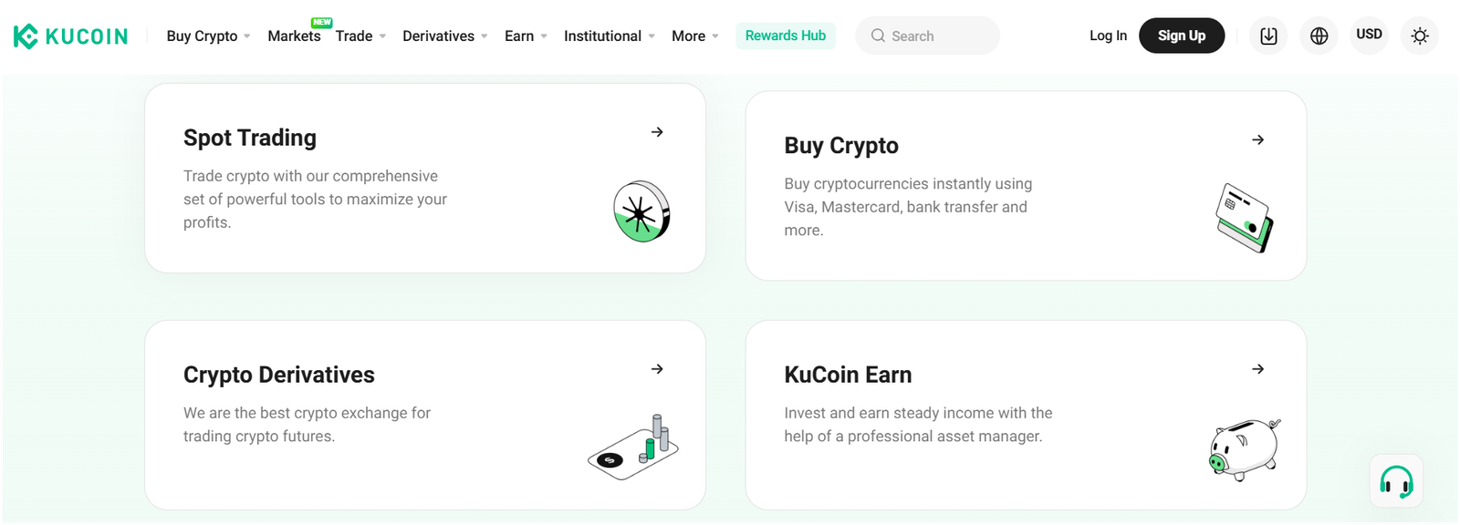This screenshot has width=1460, height=525.
Task: Open the Rewards Hub link
Action: coord(785,36)
